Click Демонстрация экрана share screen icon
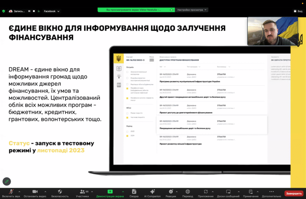This screenshot has height=199, width=306. tap(110, 192)
